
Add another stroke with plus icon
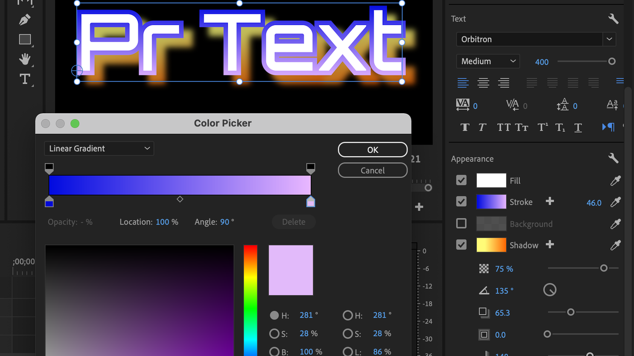tap(550, 201)
